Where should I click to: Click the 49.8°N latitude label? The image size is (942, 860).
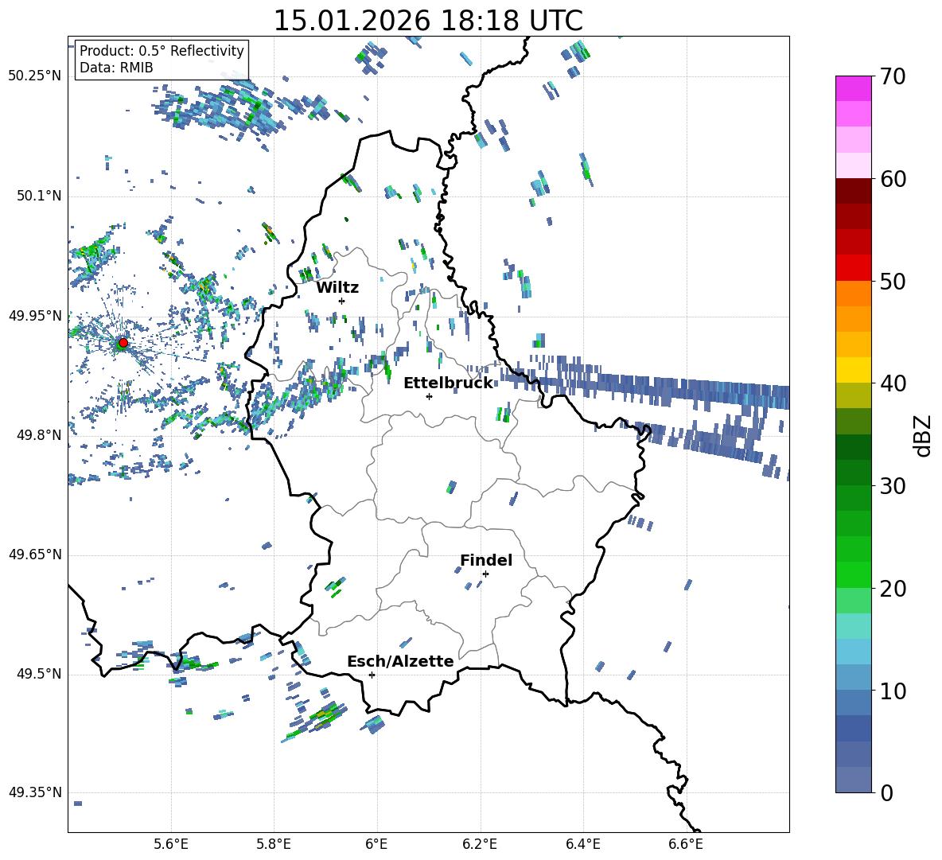tap(39, 435)
